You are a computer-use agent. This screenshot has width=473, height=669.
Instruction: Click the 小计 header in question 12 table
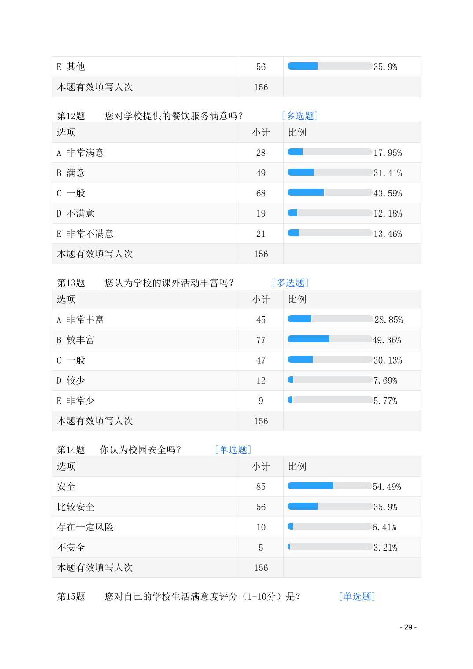tap(261, 132)
